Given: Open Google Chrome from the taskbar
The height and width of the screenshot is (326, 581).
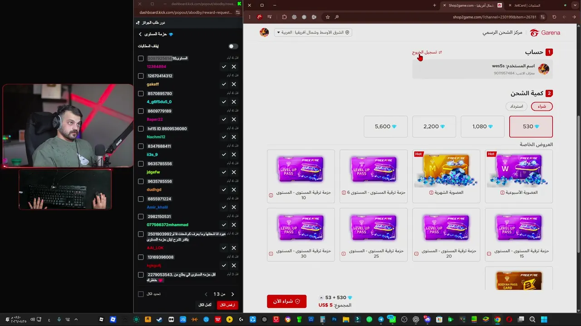Looking at the screenshot, I should tap(497, 320).
